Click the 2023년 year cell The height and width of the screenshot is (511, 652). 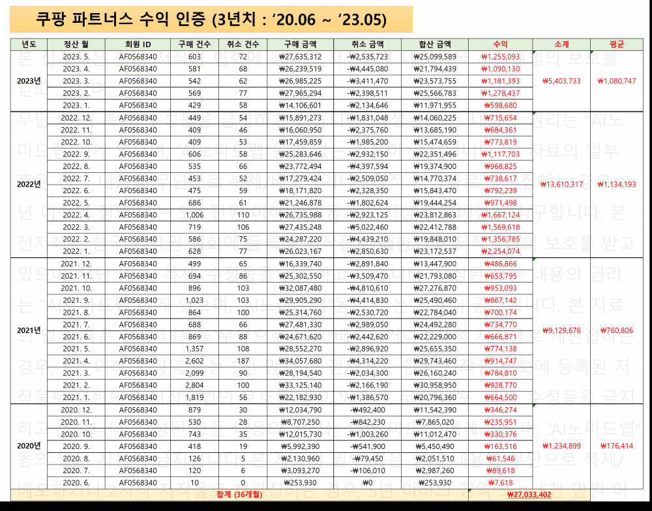(29, 81)
